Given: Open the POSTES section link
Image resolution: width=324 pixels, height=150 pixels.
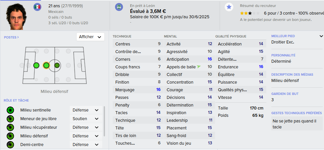Looking at the screenshot, I should [x=11, y=37].
